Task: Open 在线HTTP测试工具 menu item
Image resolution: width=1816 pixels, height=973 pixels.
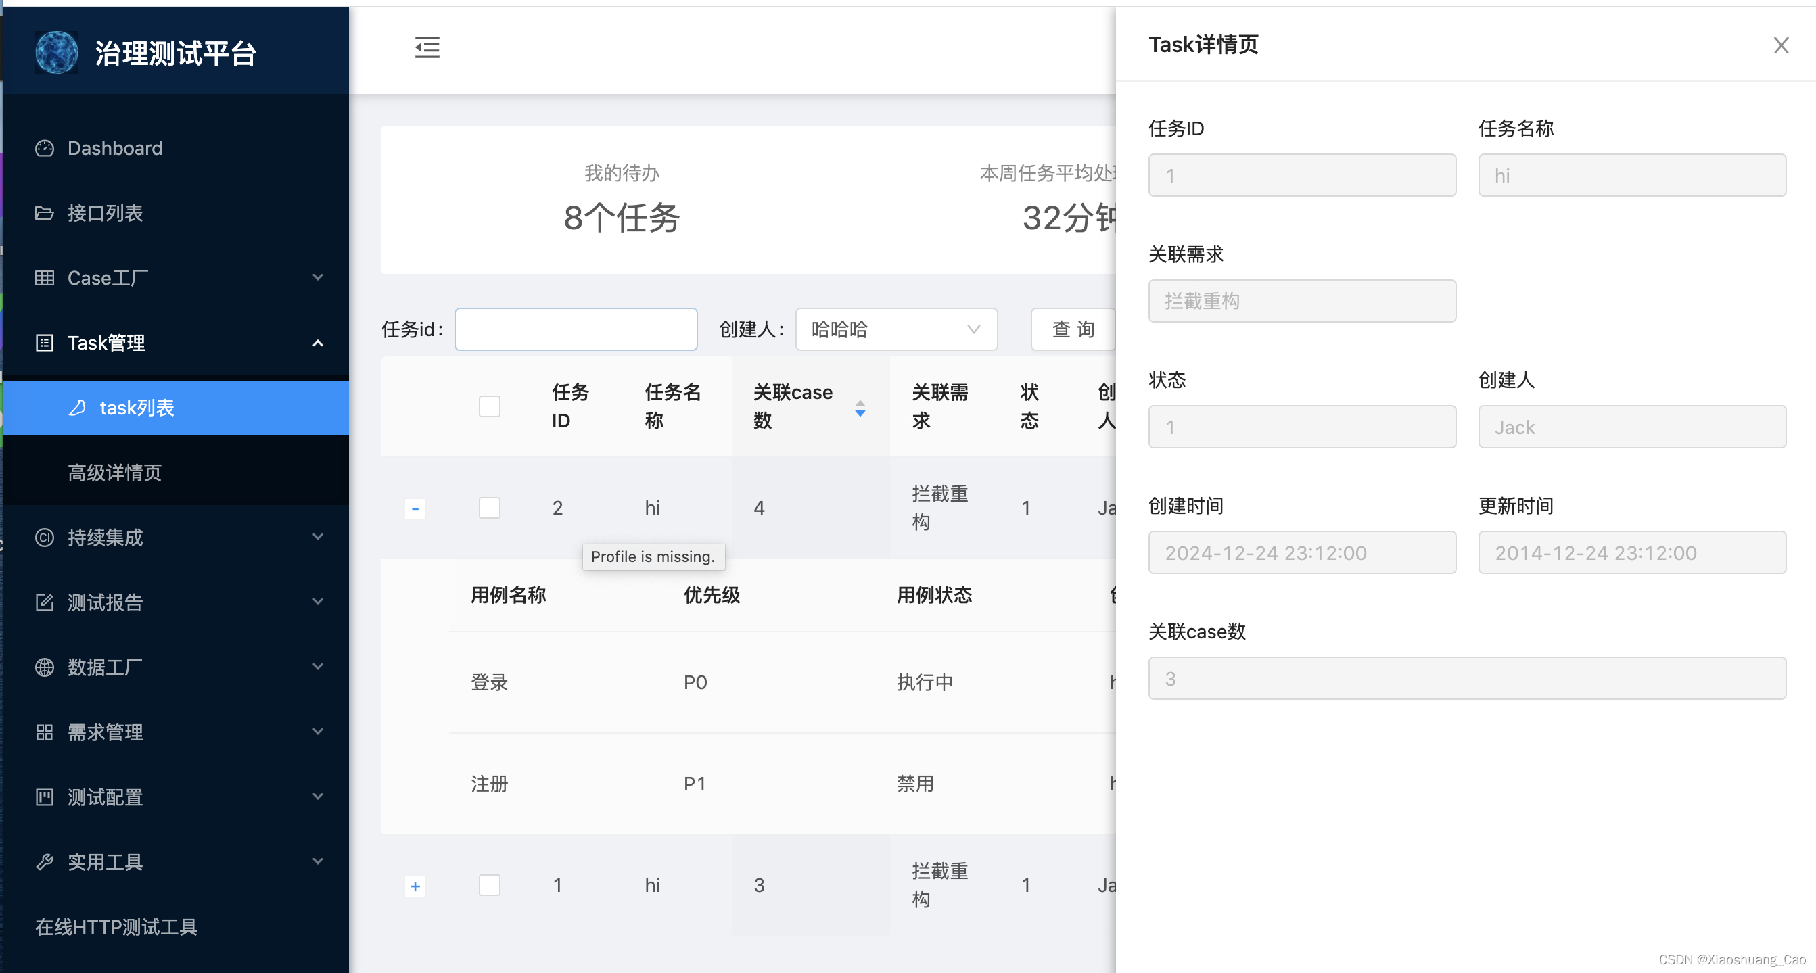Action: click(177, 926)
